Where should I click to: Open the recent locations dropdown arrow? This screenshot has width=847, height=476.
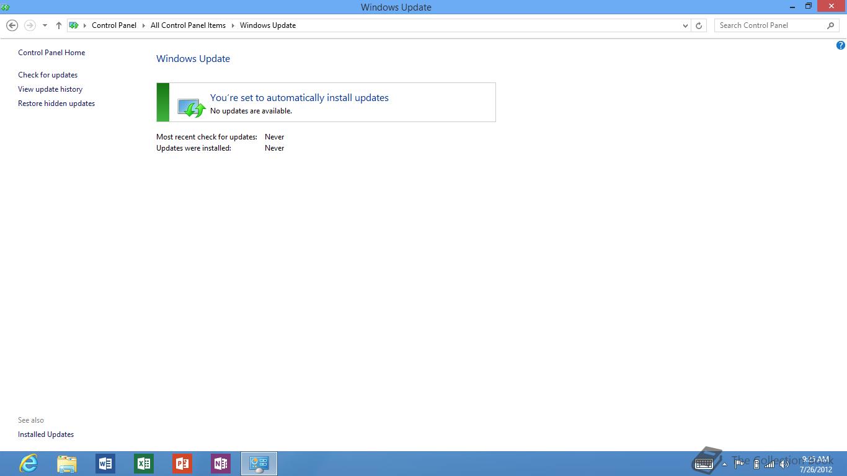pyautogui.click(x=45, y=25)
